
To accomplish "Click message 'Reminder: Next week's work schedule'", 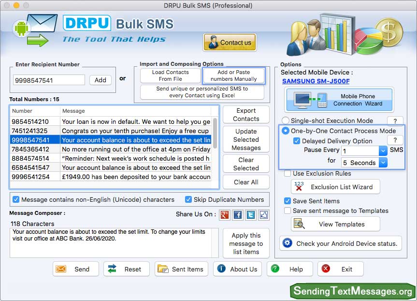I will 135,158.
